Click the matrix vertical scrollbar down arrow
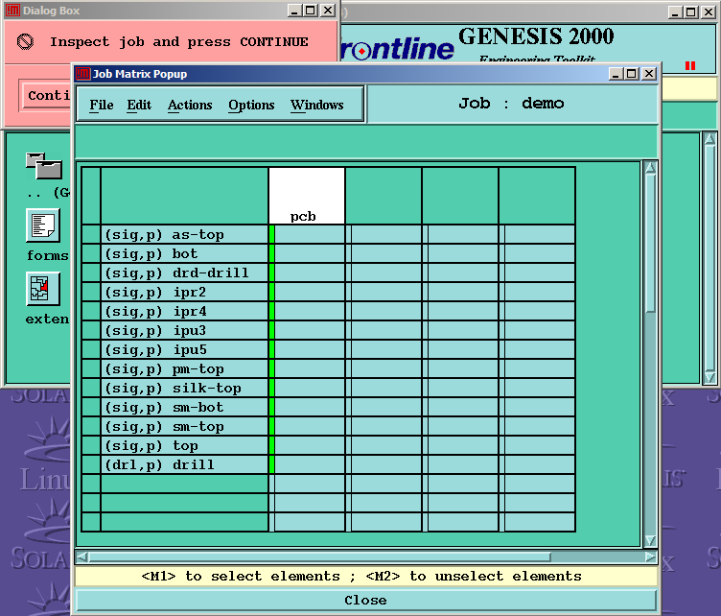This screenshot has height=616, width=721. pos(650,540)
